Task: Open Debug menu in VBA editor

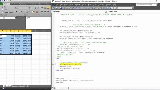Action: click(x=84, y=5)
